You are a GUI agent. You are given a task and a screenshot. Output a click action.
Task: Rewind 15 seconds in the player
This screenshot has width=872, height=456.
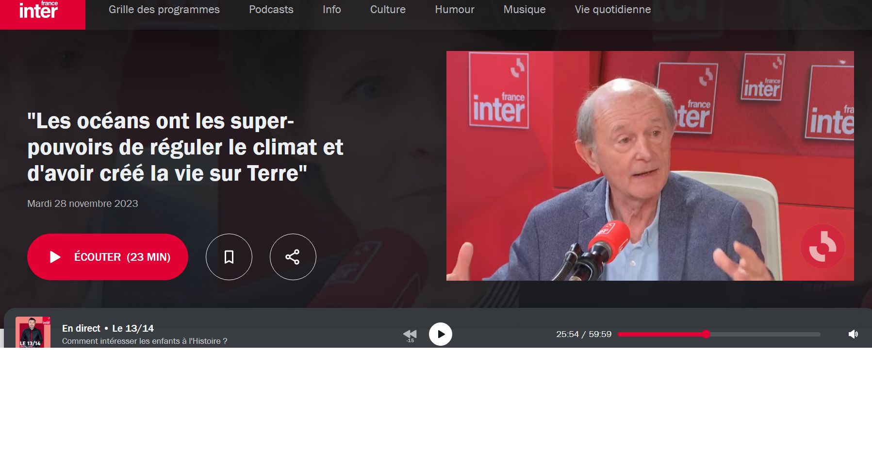point(410,335)
